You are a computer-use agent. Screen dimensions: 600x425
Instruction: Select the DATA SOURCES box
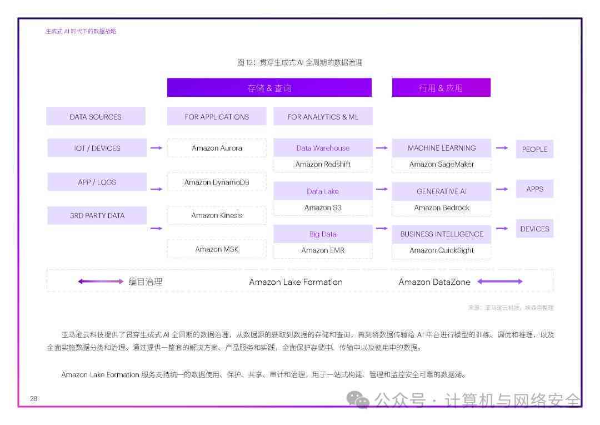coord(96,116)
